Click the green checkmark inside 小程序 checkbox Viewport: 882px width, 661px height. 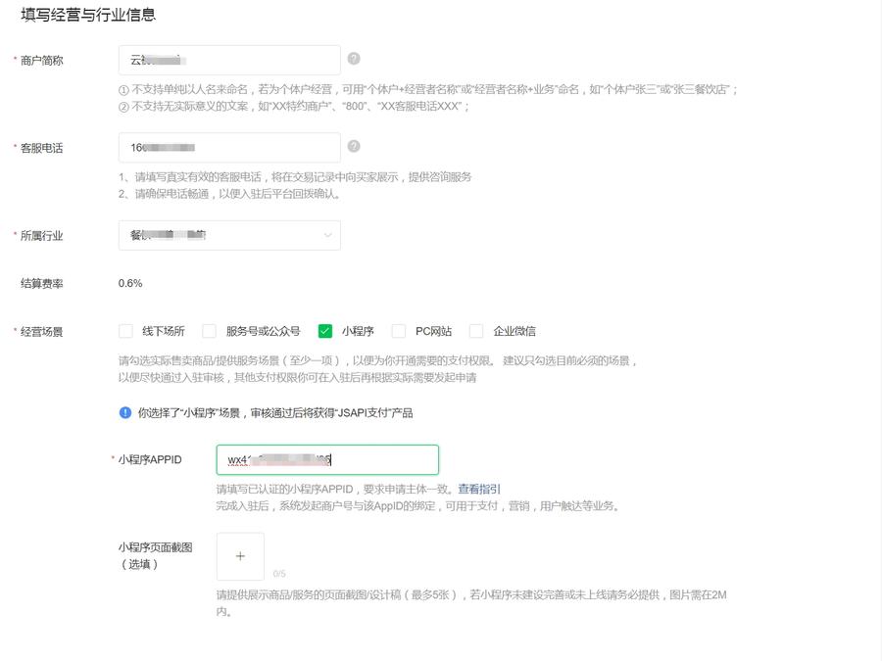pyautogui.click(x=324, y=330)
